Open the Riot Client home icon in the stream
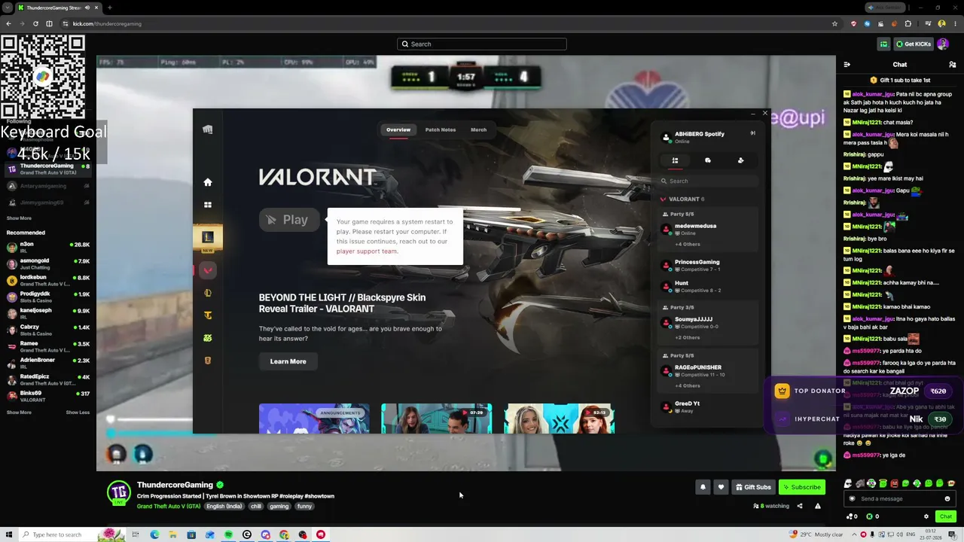The width and height of the screenshot is (964, 542). pyautogui.click(x=208, y=182)
